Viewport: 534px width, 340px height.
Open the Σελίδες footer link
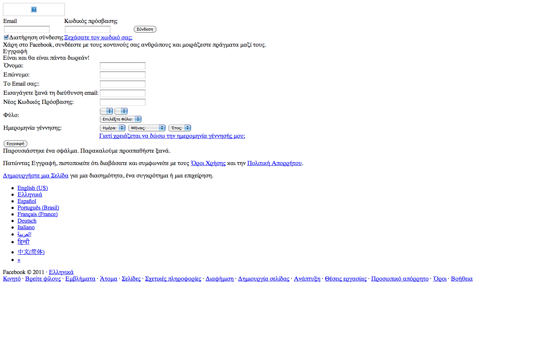(131, 279)
